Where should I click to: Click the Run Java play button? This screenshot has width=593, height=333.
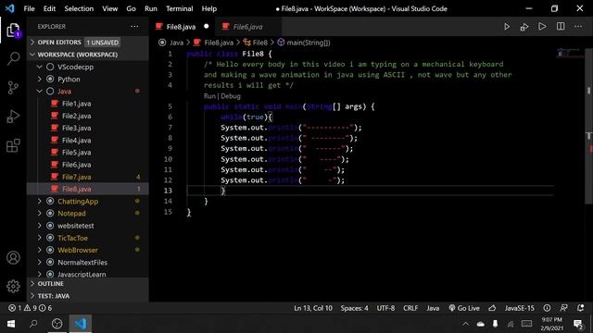507,27
